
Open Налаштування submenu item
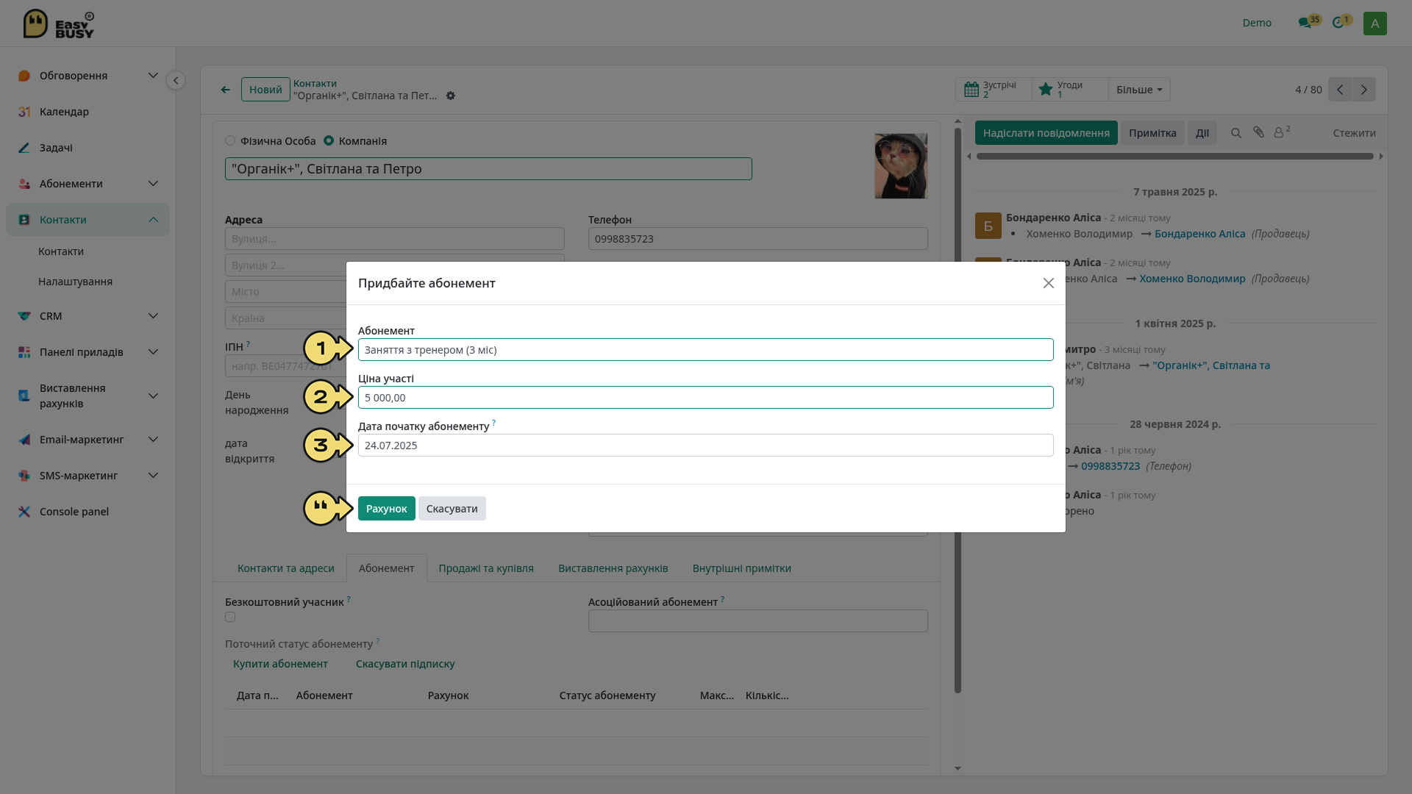tap(75, 282)
